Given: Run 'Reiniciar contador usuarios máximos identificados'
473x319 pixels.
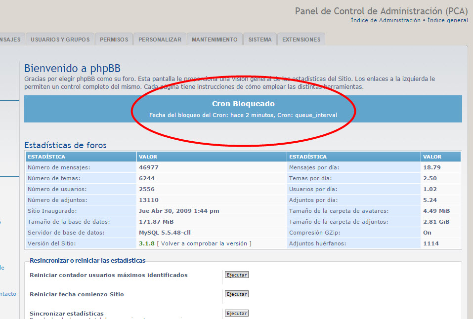Looking at the screenshot, I should click(236, 275).
